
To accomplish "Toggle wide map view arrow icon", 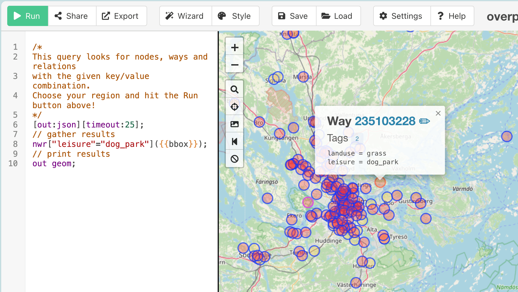I will pos(234,142).
